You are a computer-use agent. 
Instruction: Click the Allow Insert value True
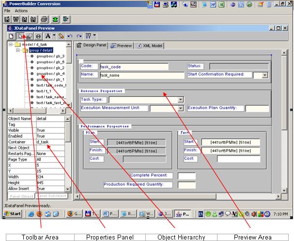50,189
